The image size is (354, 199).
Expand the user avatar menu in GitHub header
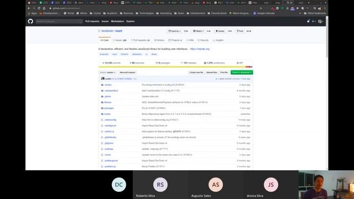tap(321, 21)
